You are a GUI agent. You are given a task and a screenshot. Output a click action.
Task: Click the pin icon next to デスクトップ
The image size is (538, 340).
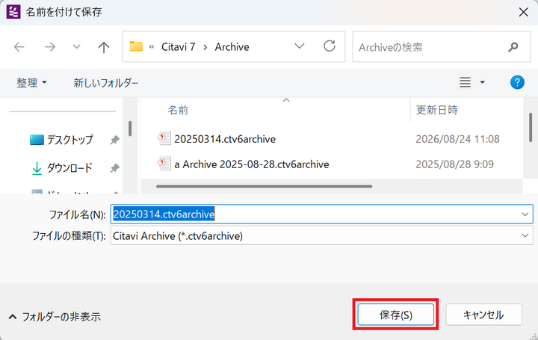coord(114,140)
